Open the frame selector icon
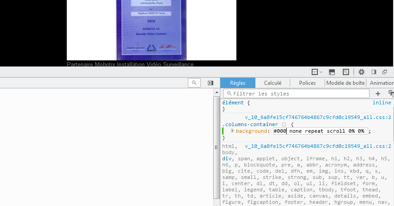Image resolution: width=394 pixels, height=206 pixels. [315, 72]
